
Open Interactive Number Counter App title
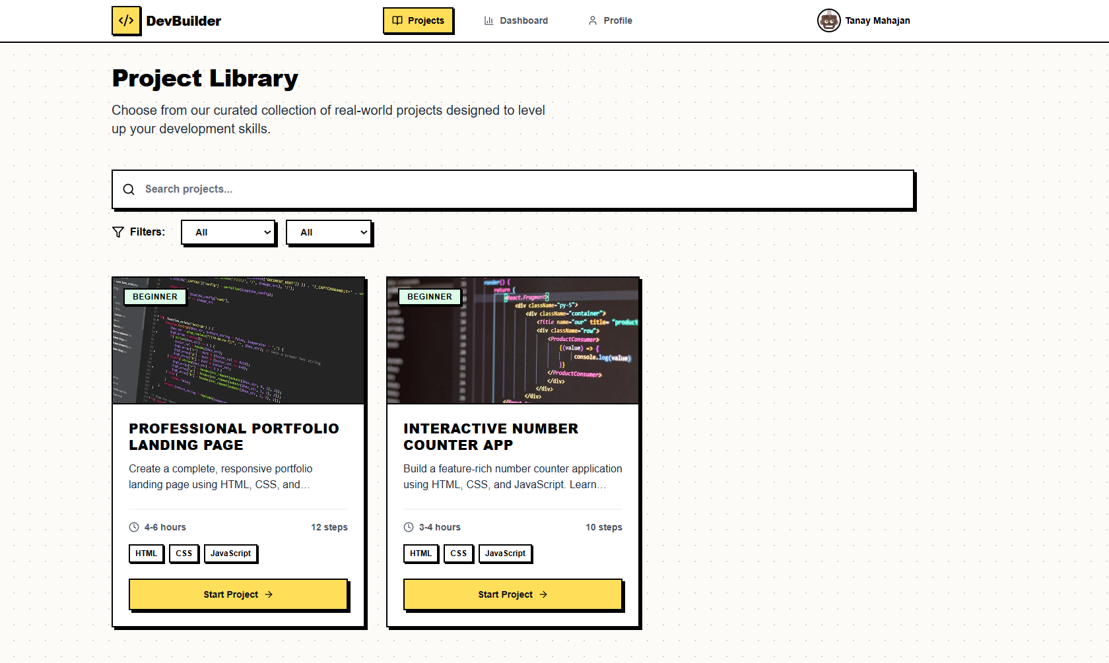490,437
